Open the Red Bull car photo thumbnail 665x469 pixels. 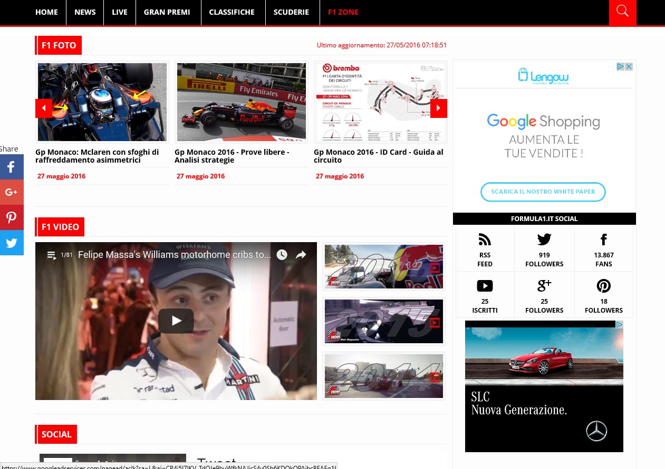(x=242, y=102)
